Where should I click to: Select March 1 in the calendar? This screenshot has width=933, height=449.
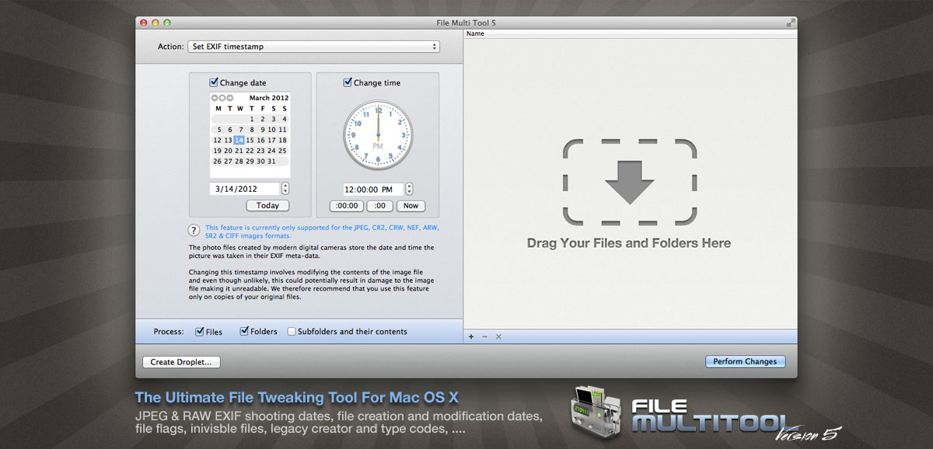(252, 119)
